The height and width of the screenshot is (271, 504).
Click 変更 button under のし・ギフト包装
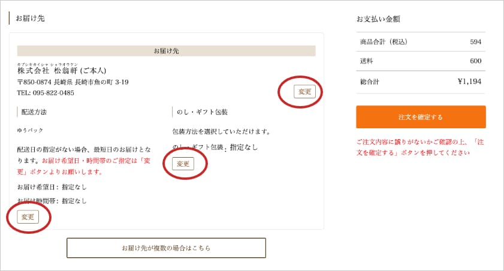click(x=183, y=164)
